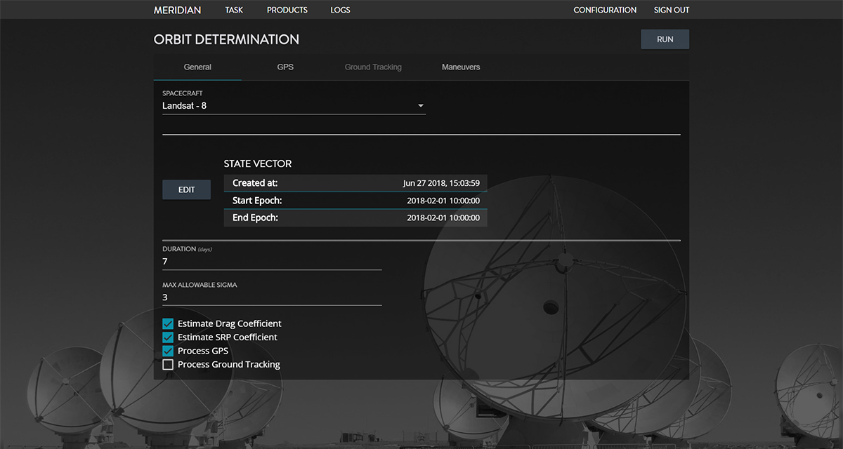Image resolution: width=843 pixels, height=449 pixels.
Task: Click the End Epoch value 2018-02-01 10:00:00
Action: [x=443, y=218]
